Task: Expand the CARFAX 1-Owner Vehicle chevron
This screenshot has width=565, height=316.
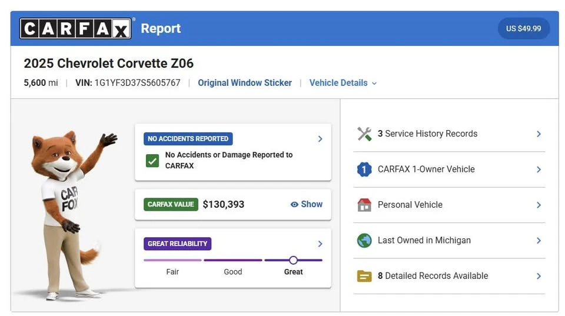Action: pyautogui.click(x=539, y=169)
